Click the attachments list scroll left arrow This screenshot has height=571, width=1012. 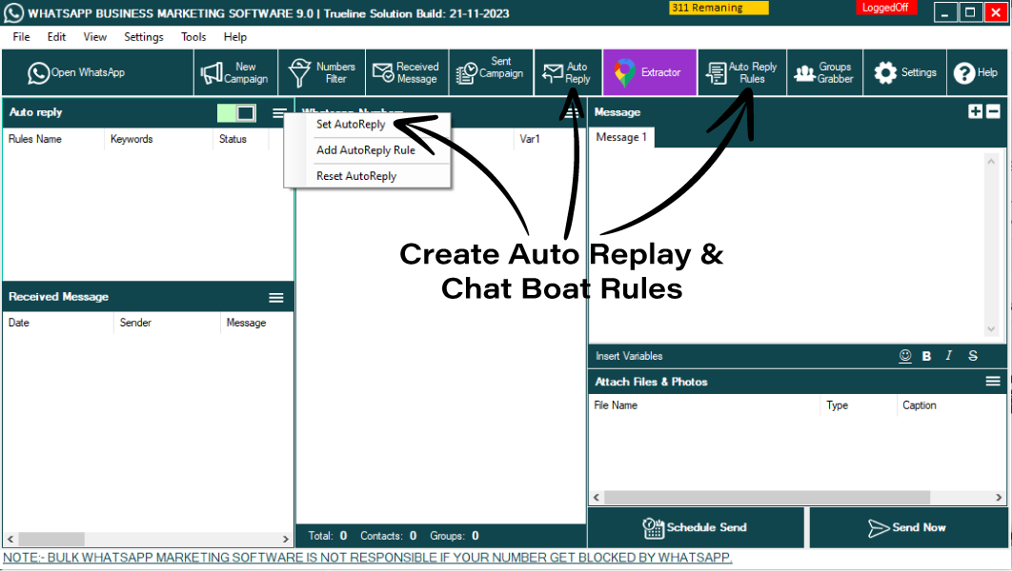tap(597, 498)
